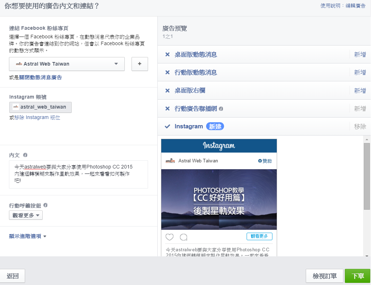Open the comment bubble icon in the preview
This screenshot has width=371, height=285.
[183, 237]
